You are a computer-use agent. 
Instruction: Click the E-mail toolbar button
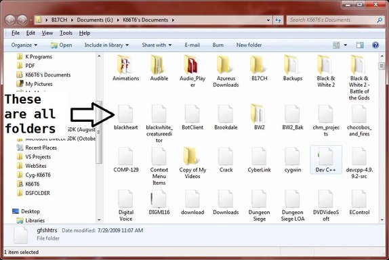tap(192, 45)
